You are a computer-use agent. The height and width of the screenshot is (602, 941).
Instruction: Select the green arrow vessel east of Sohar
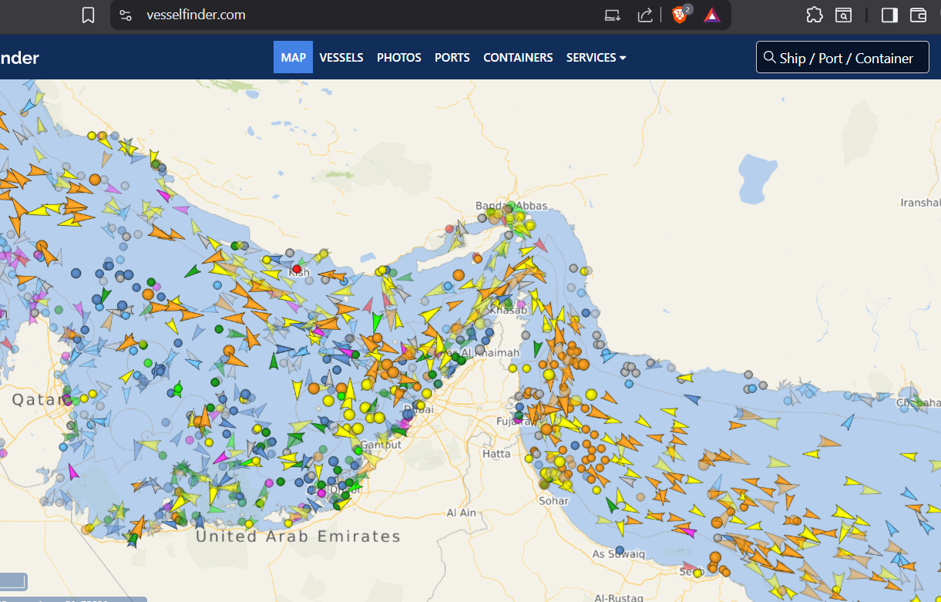[612, 506]
